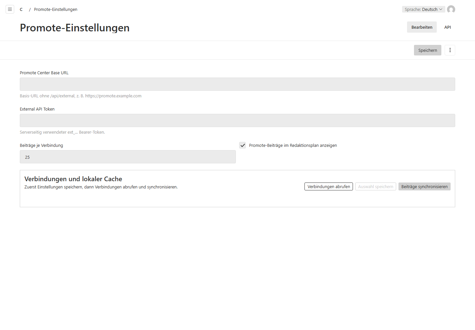Open the Sprache: Deutsch language dropdown
The height and width of the screenshot is (330, 475).
pyautogui.click(x=424, y=9)
